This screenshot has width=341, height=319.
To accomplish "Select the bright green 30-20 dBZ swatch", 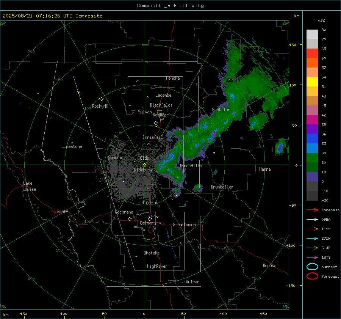I will (x=312, y=158).
